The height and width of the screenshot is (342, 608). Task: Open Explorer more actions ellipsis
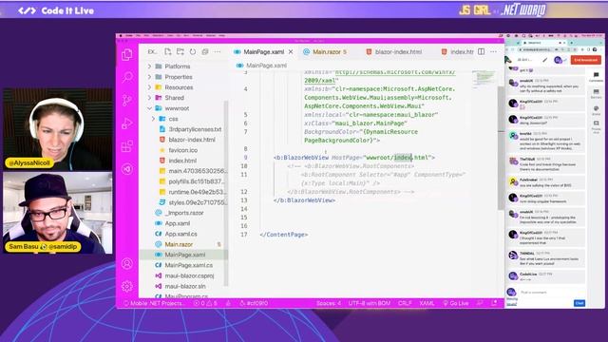click(x=218, y=51)
